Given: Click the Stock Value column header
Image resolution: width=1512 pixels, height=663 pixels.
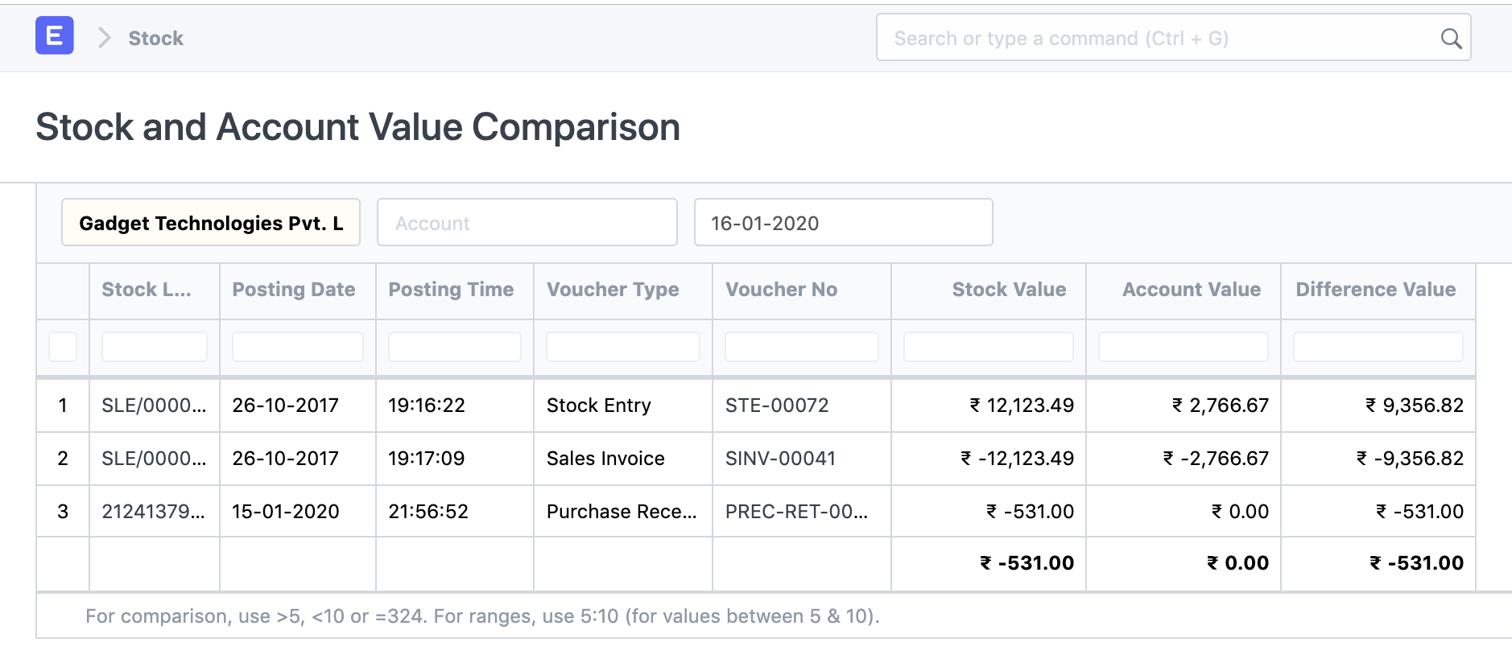Looking at the screenshot, I should pyautogui.click(x=1008, y=290).
